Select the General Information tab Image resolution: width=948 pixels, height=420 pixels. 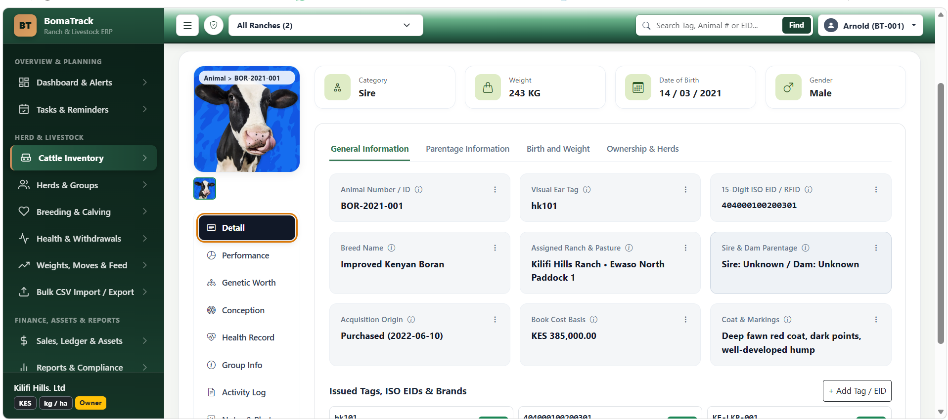[x=369, y=149]
